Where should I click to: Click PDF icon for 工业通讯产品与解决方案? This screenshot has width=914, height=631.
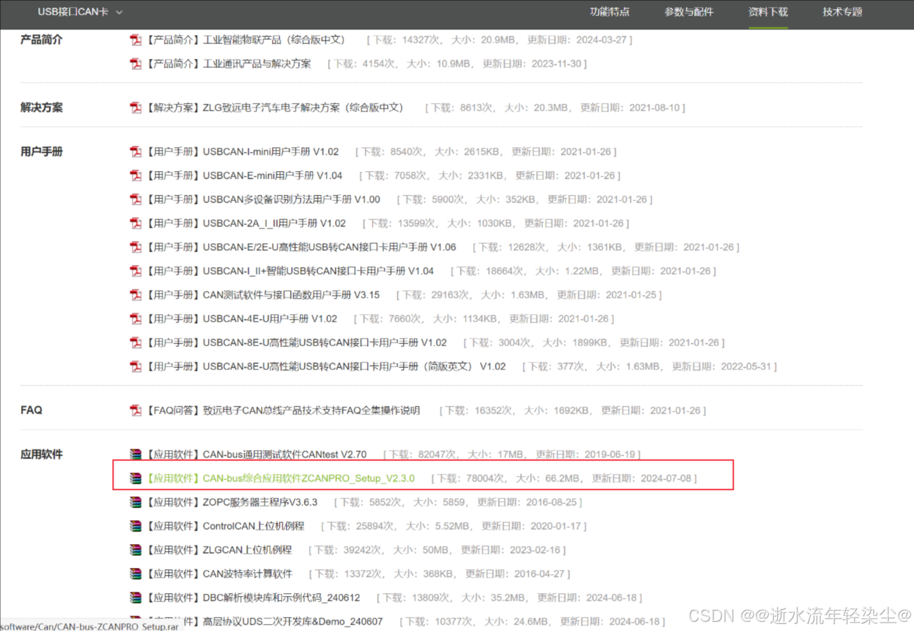[135, 64]
